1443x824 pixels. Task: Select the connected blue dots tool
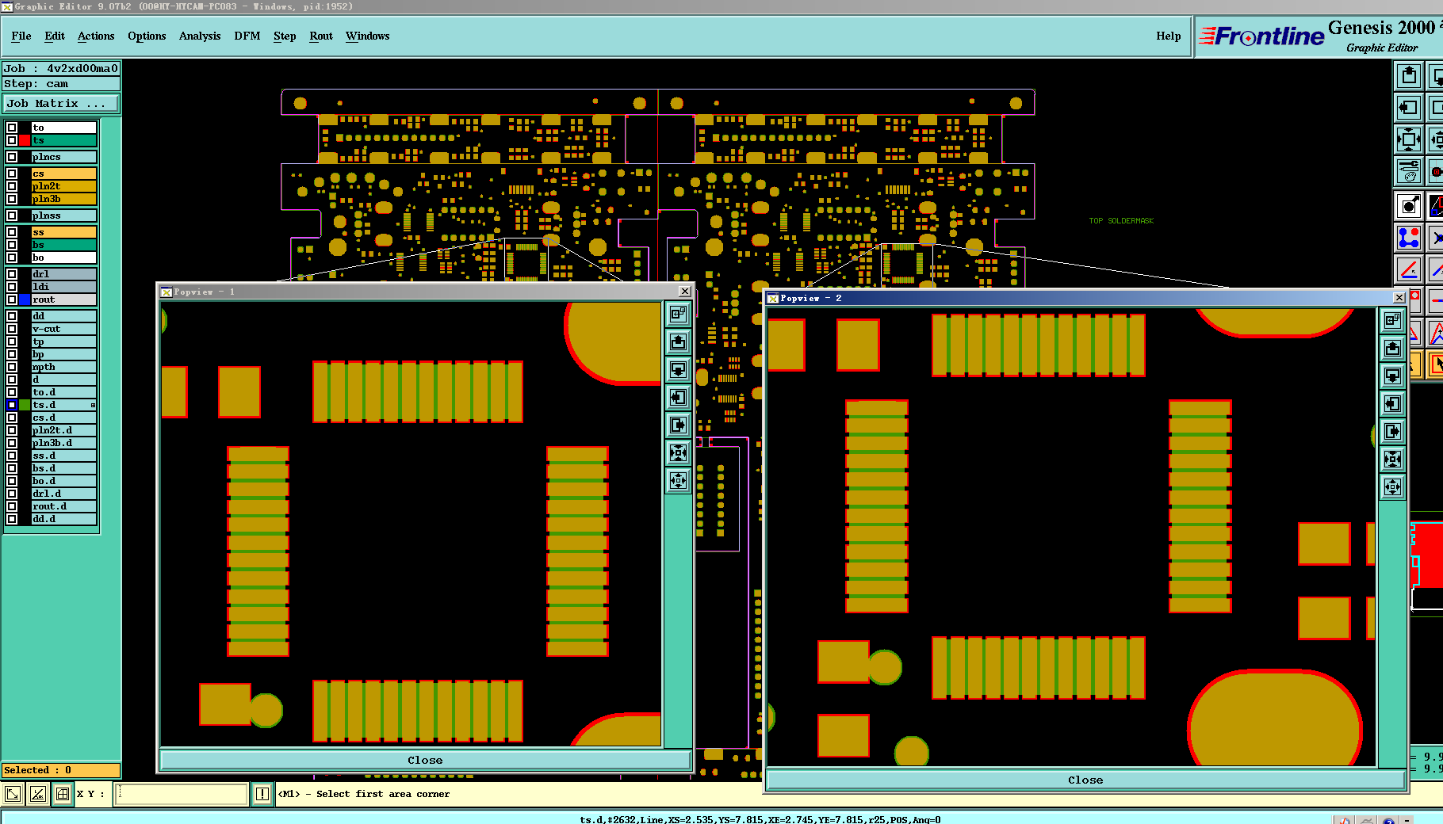coord(1409,238)
